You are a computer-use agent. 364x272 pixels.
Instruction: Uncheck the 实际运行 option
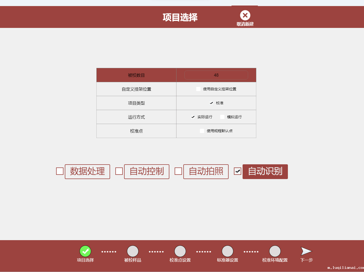193,117
